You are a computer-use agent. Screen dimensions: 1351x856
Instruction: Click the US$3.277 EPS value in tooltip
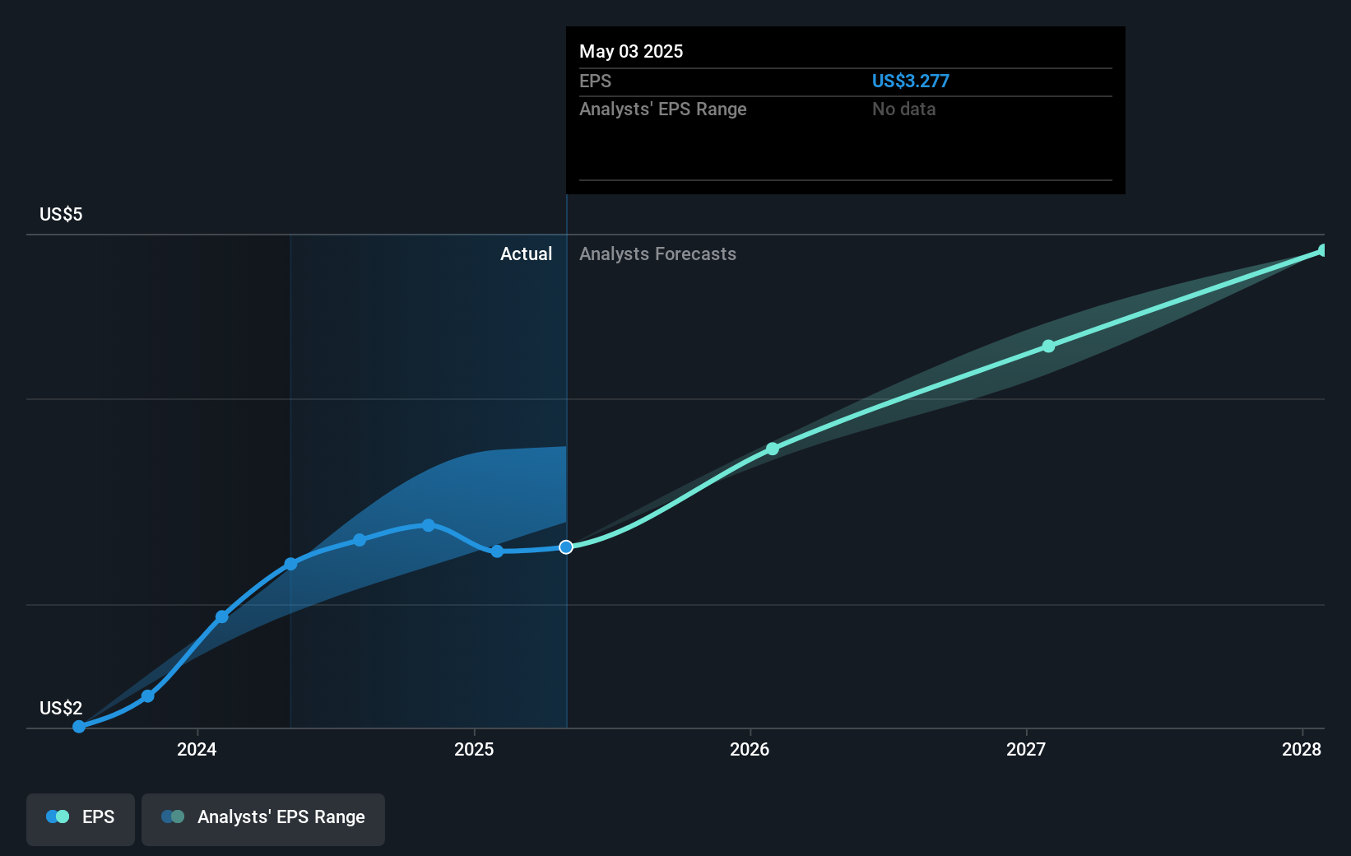click(911, 81)
